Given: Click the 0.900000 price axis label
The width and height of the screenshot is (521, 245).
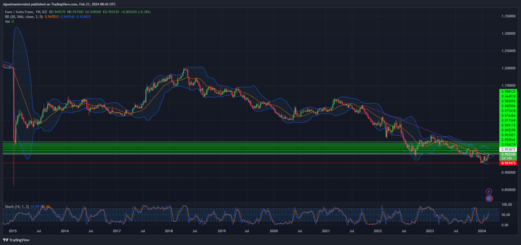Looking at the screenshot, I should [508, 173].
